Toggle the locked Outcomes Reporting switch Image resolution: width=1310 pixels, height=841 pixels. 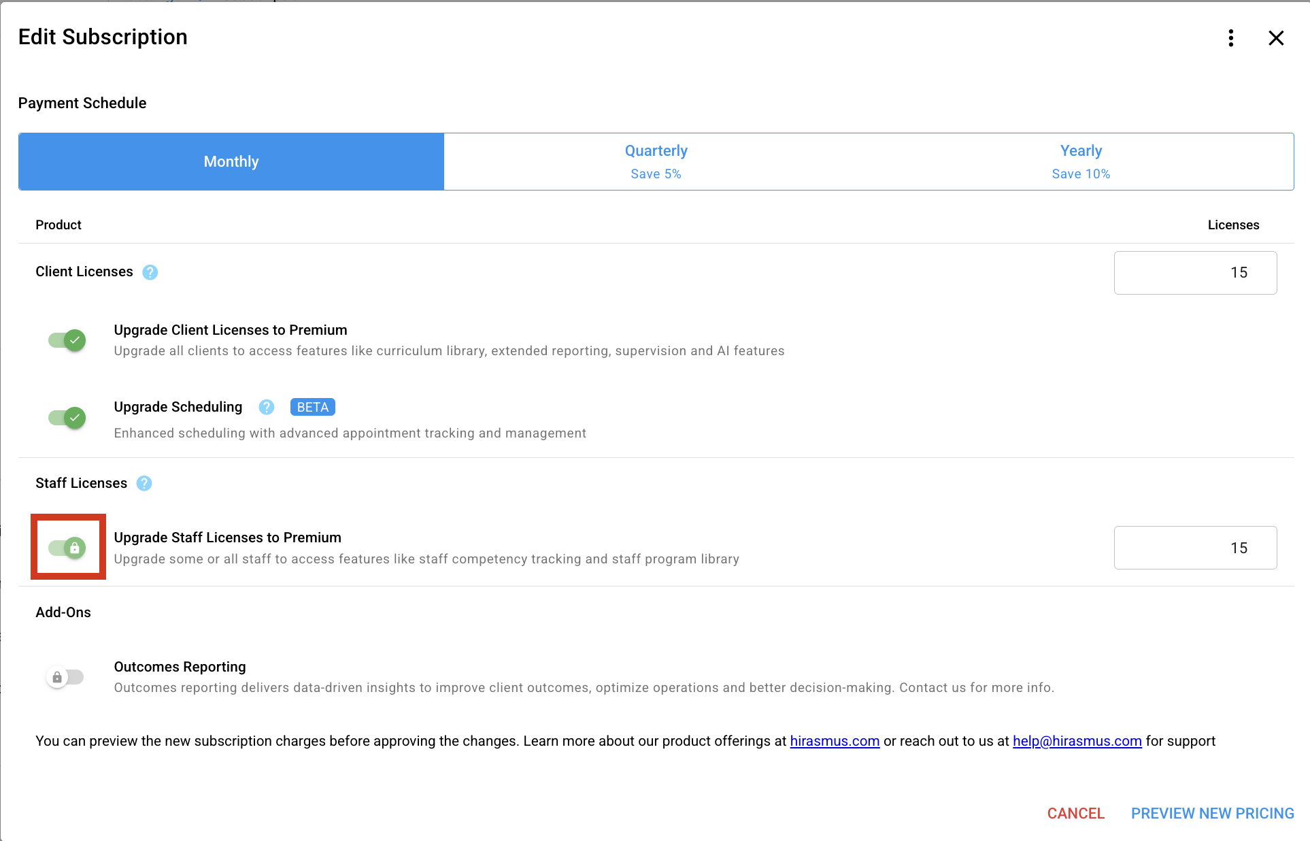pos(65,677)
